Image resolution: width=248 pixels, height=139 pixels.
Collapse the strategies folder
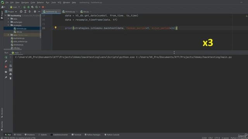click(x=9, y=25)
